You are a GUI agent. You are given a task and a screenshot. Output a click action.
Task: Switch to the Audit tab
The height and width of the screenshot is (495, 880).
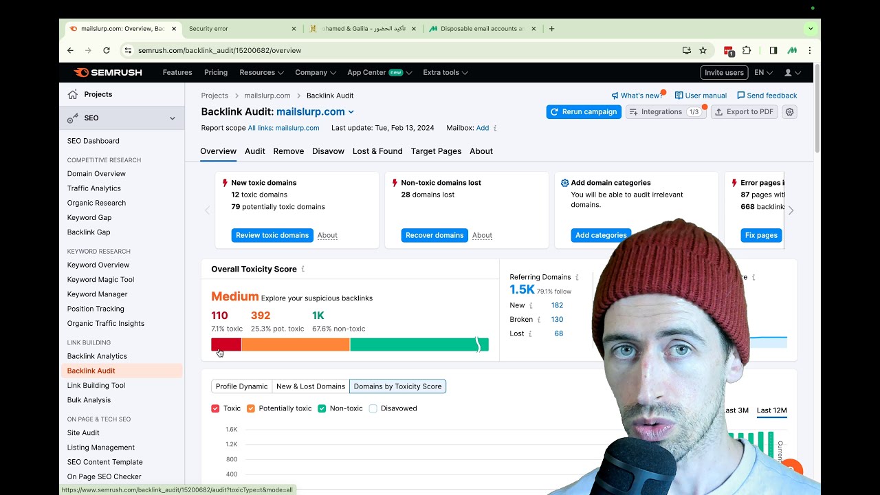[x=254, y=151]
